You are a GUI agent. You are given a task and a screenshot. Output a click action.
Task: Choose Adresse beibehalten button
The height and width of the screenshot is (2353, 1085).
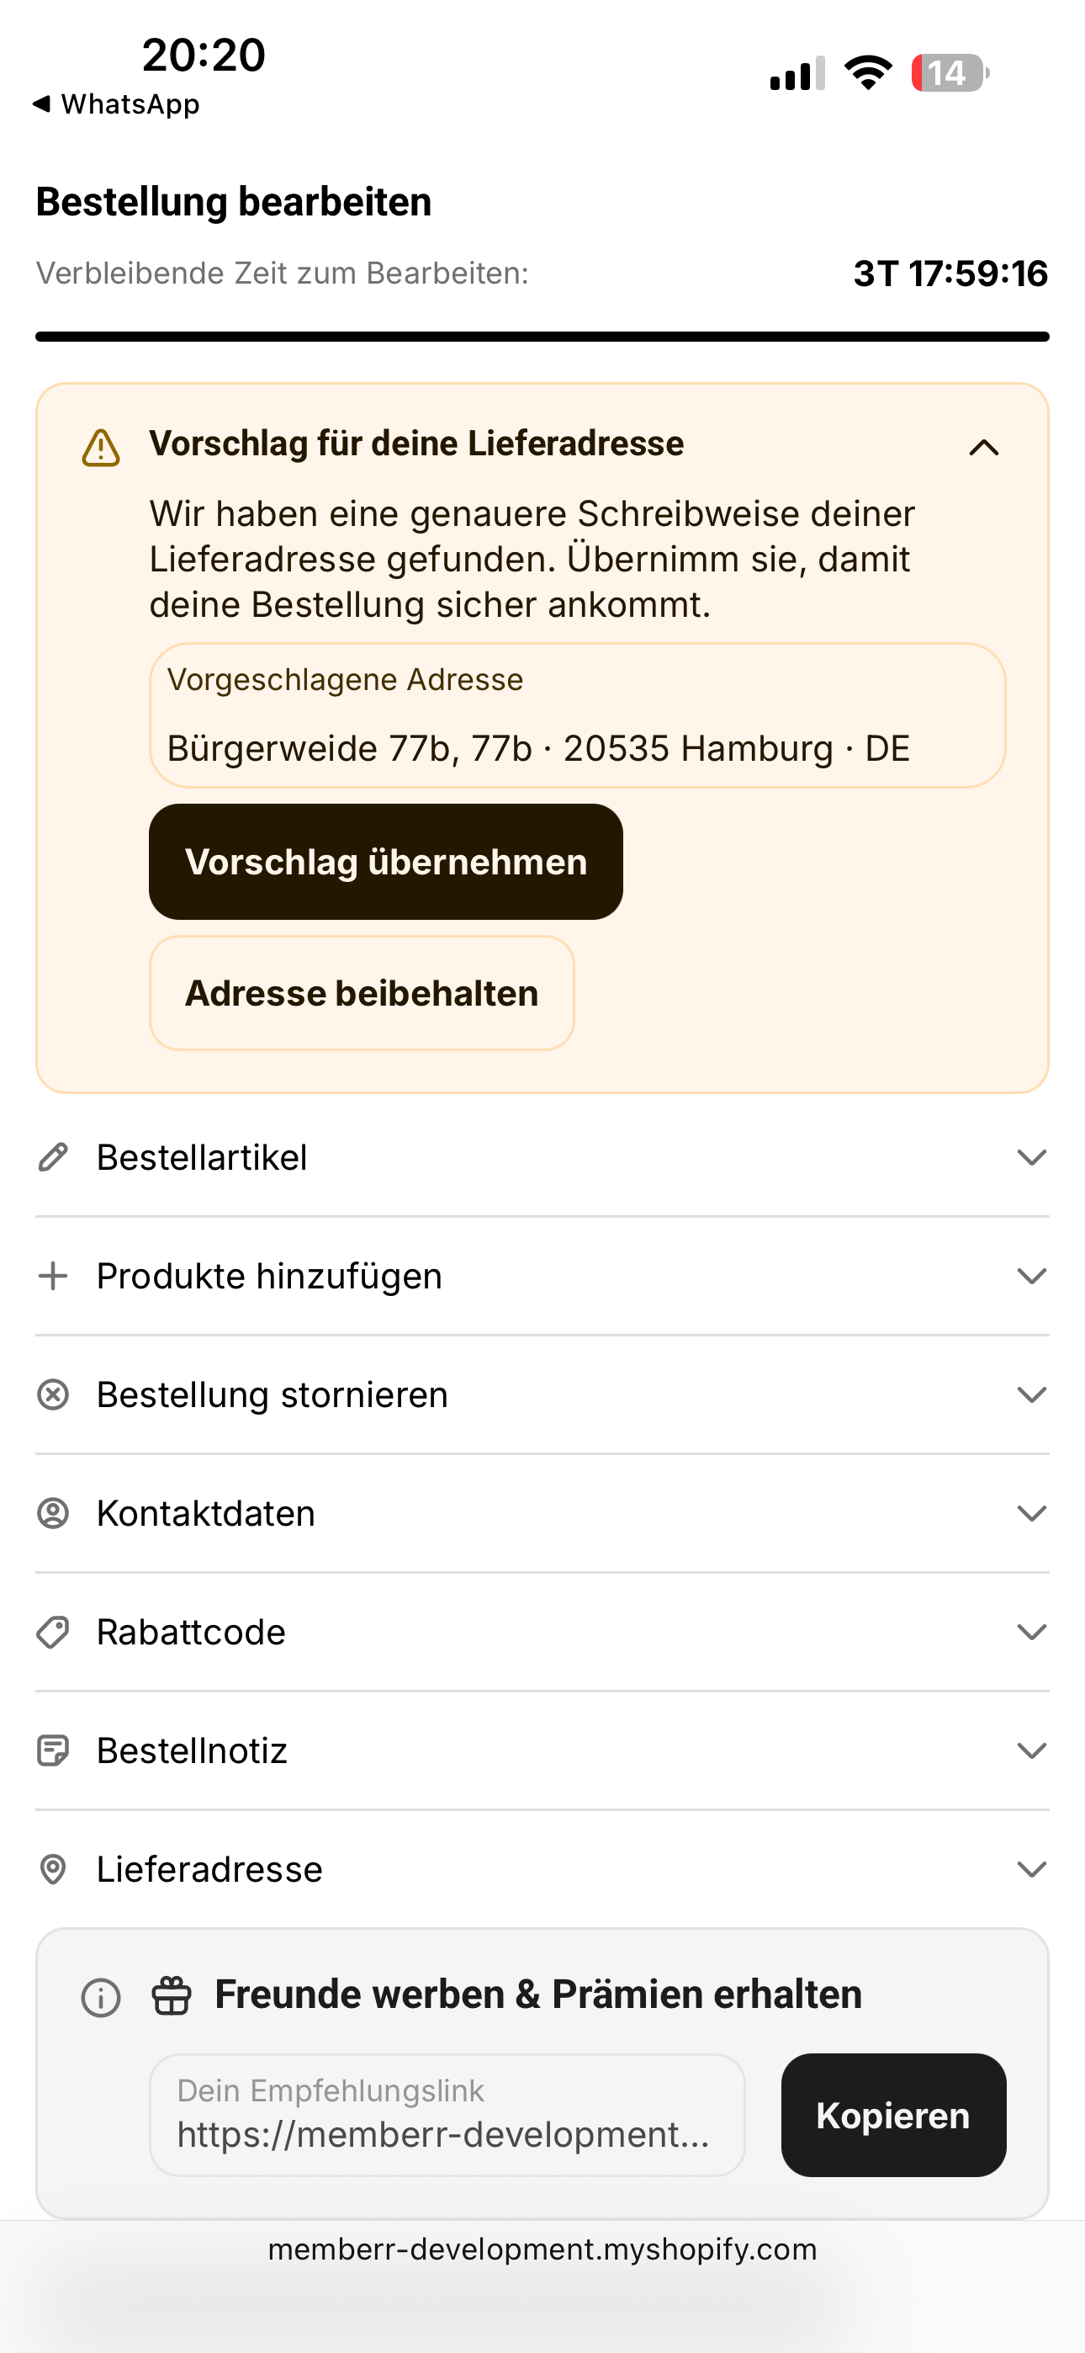(362, 993)
